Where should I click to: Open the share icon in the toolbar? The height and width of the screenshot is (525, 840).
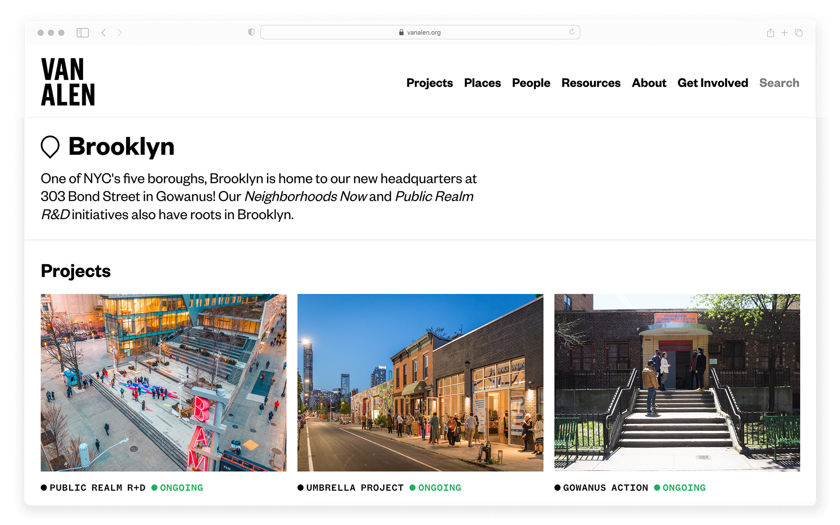tap(770, 33)
